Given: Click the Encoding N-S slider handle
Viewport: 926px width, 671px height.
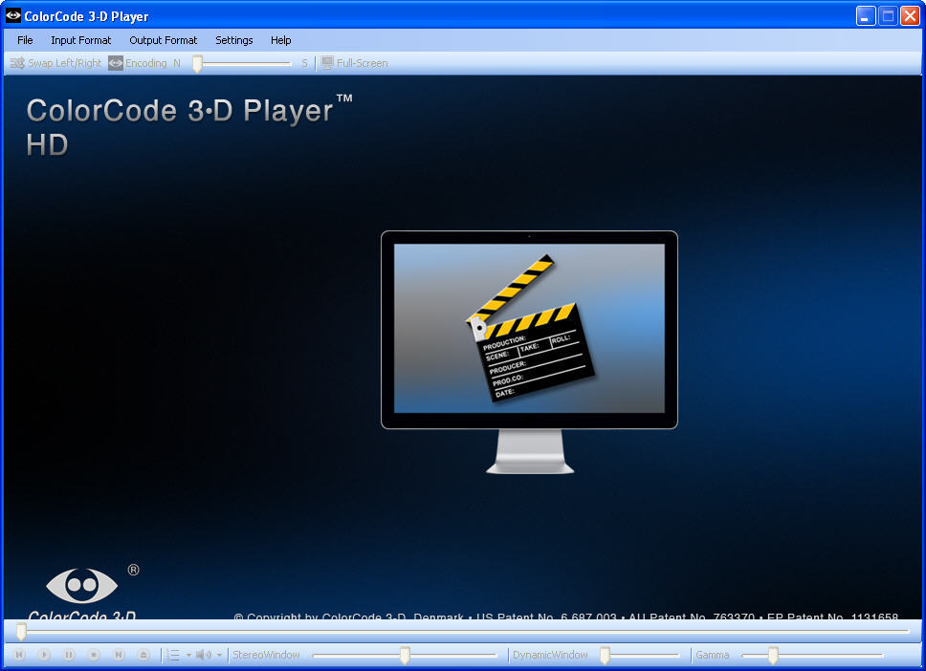Looking at the screenshot, I should 198,63.
